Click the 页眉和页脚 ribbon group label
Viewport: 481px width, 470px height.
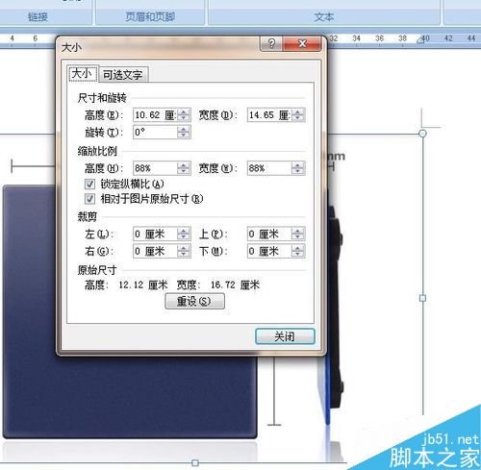[x=150, y=16]
